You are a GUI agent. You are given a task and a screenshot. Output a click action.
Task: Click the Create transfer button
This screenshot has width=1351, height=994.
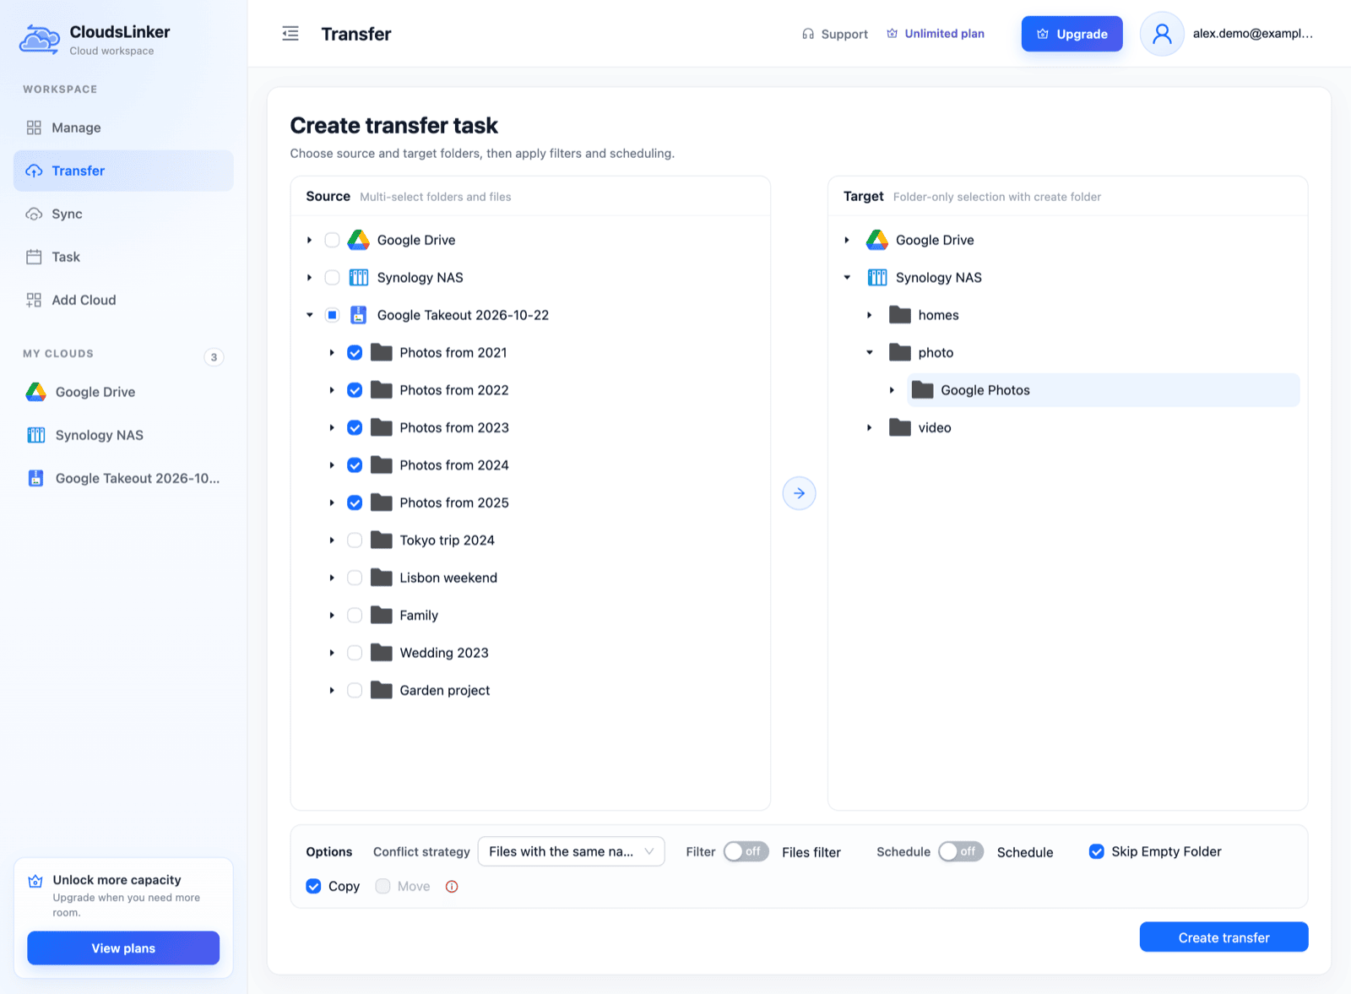pyautogui.click(x=1223, y=937)
